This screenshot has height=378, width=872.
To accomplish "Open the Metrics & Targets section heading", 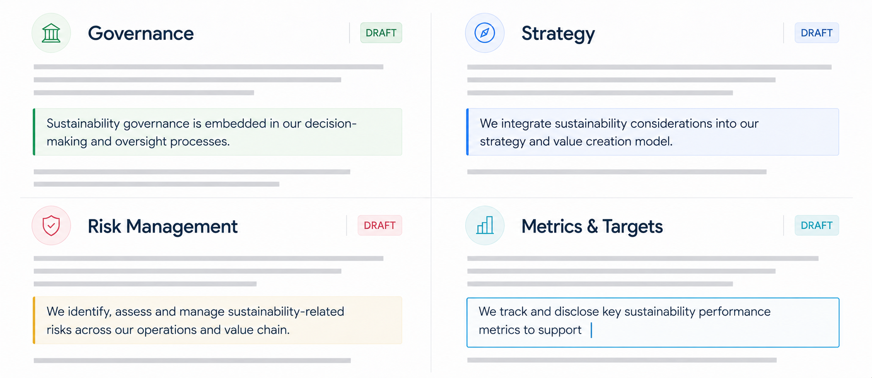I will [x=592, y=227].
